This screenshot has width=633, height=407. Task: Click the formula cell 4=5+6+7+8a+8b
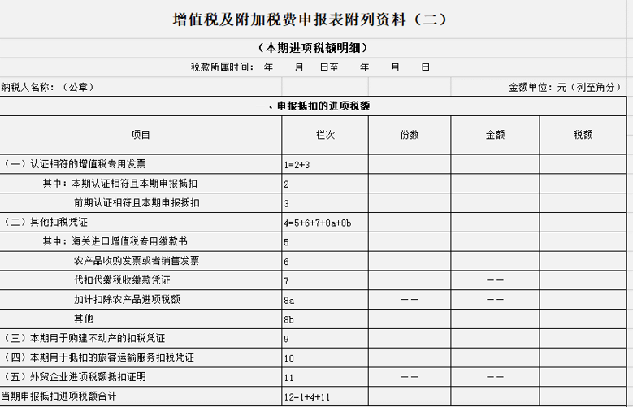tap(325, 223)
